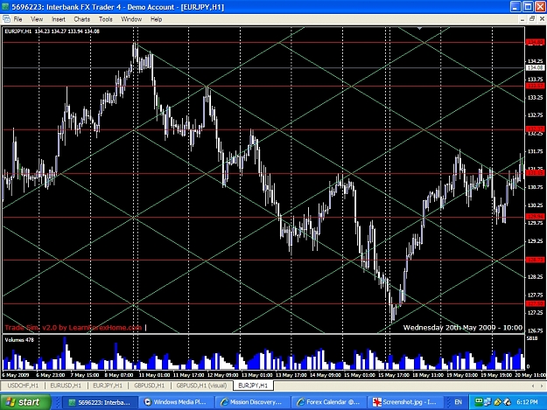Activate the 5696223: Interba... taskbar button
Viewport: 547px width, 410px height.
[100, 402]
